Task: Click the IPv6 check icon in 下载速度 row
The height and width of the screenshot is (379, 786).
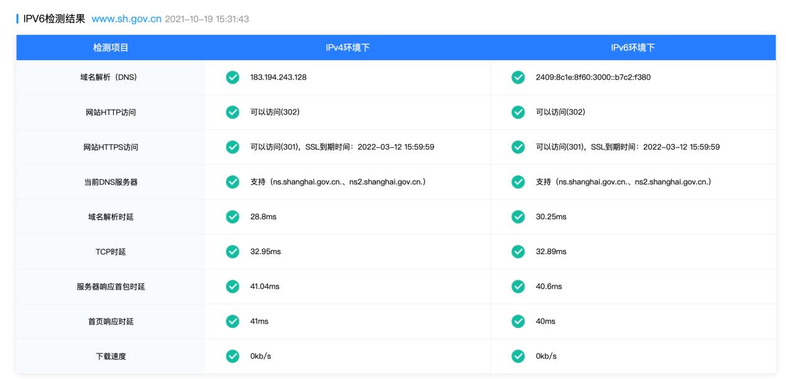Action: (518, 356)
